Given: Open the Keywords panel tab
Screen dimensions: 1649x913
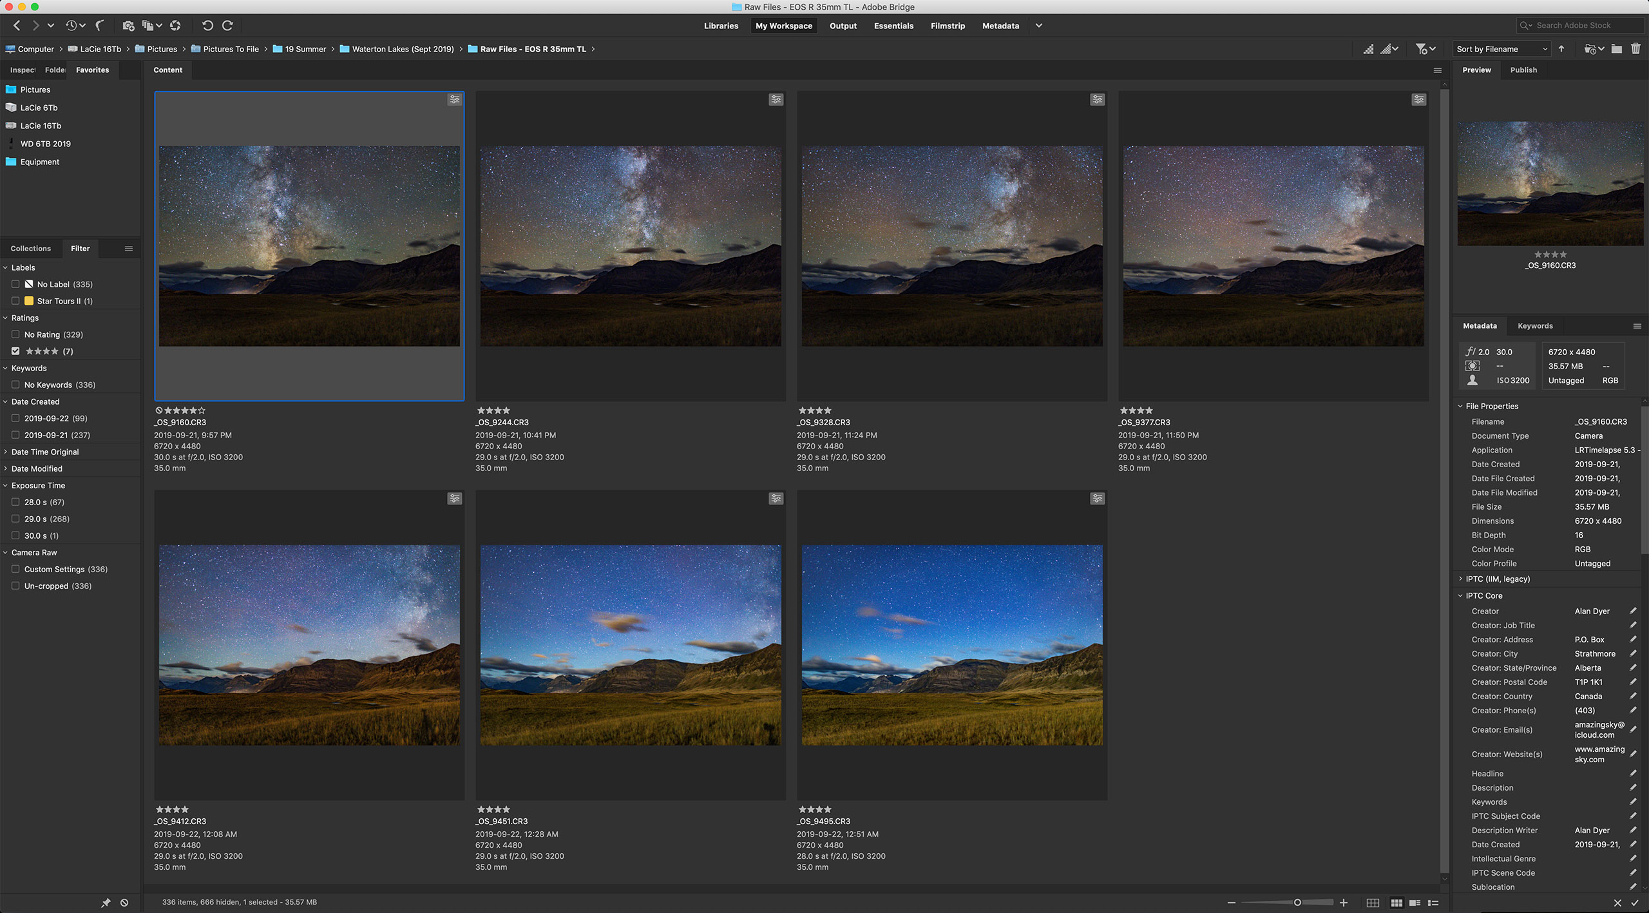Looking at the screenshot, I should (x=1534, y=326).
